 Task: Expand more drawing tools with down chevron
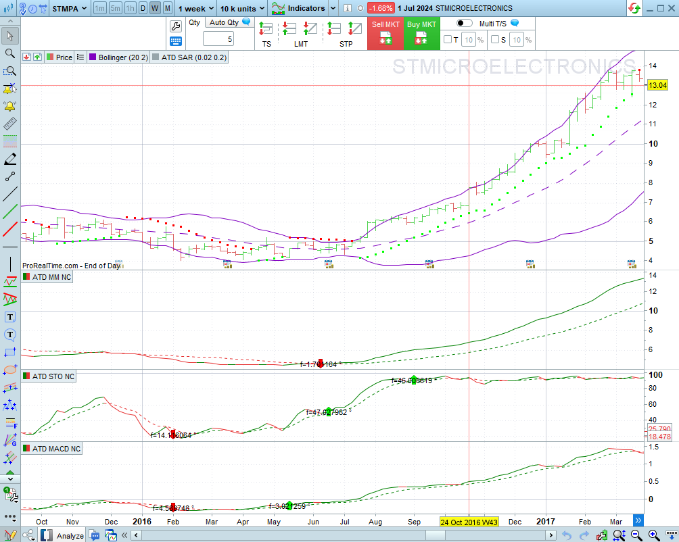pyautogui.click(x=10, y=479)
